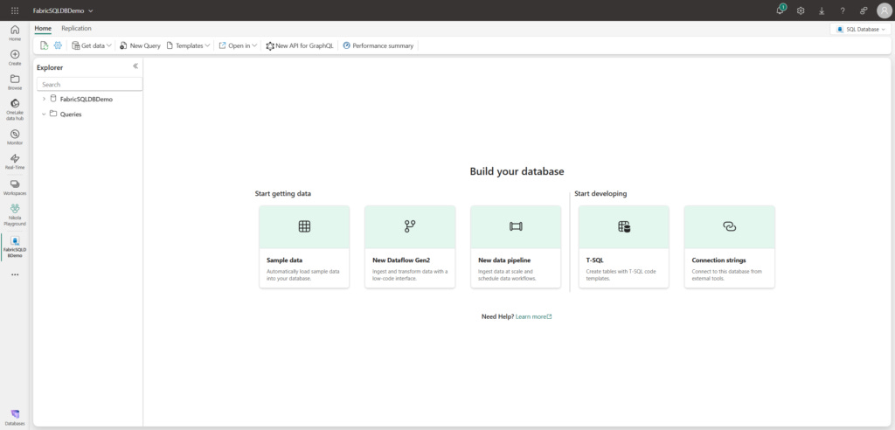Open Create in left navigation

[x=15, y=57]
